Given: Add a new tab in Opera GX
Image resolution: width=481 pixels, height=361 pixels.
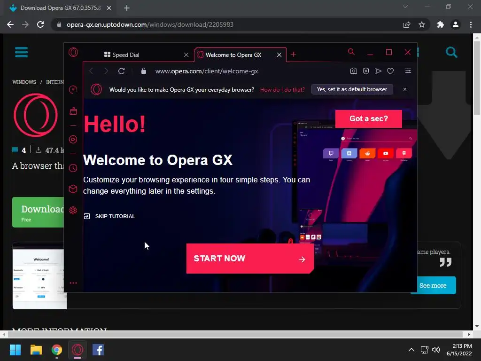Looking at the screenshot, I should coord(293,55).
